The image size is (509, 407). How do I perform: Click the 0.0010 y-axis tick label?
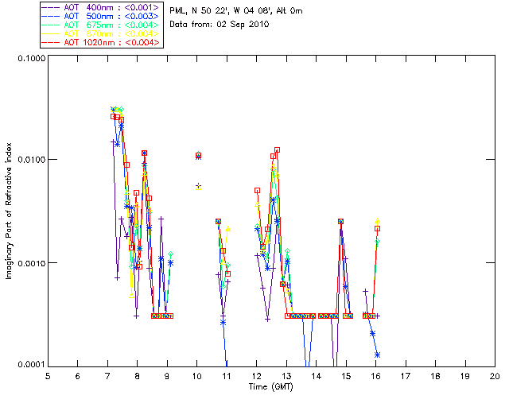[x=29, y=263]
